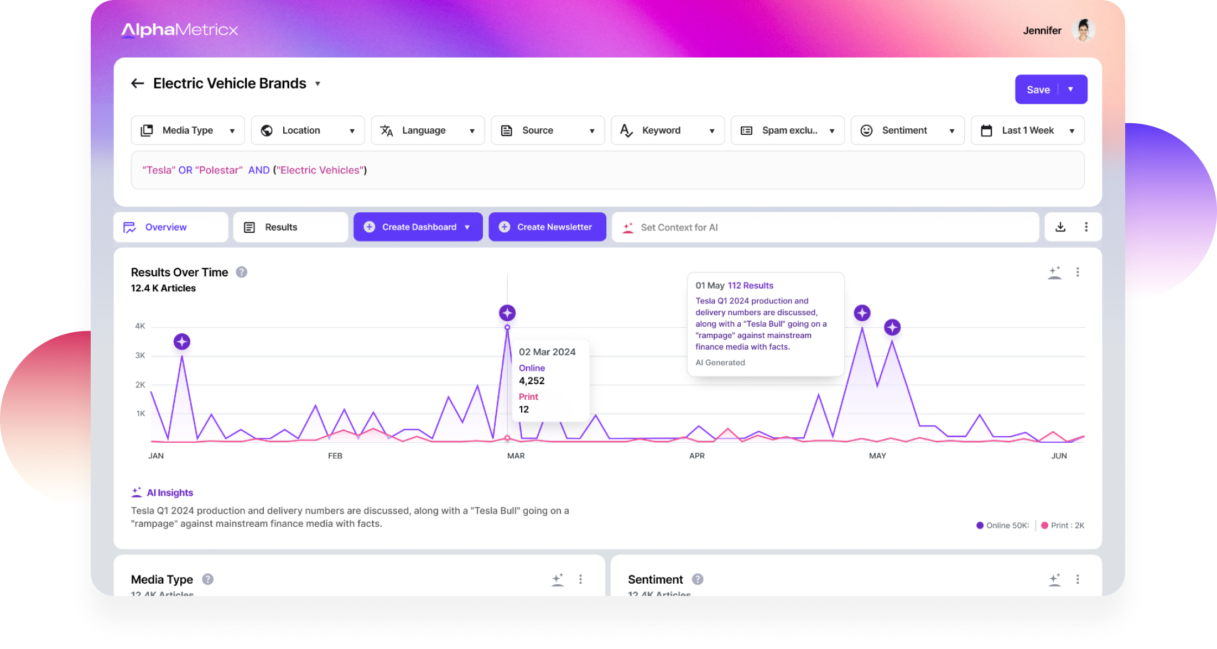This screenshot has height=649, width=1217.
Task: Open the Location filter dropdown
Action: coord(308,130)
